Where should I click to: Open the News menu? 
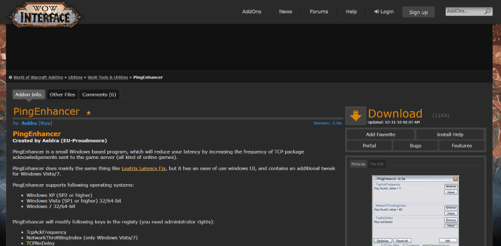coord(285,11)
